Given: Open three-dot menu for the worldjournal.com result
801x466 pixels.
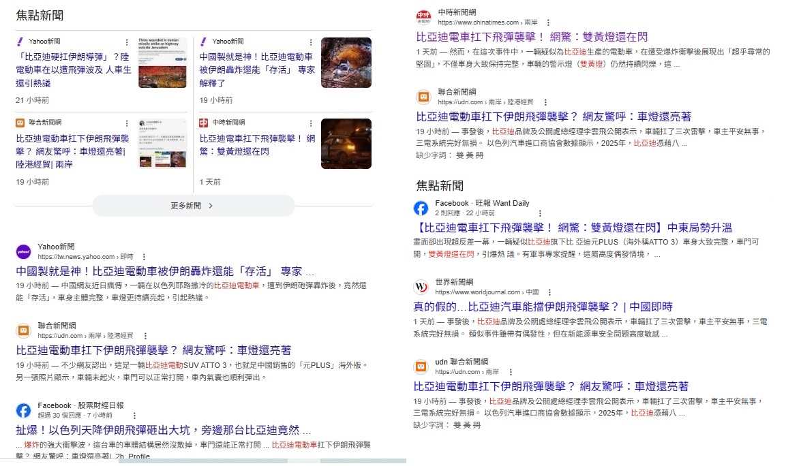Looking at the screenshot, I should point(549,292).
